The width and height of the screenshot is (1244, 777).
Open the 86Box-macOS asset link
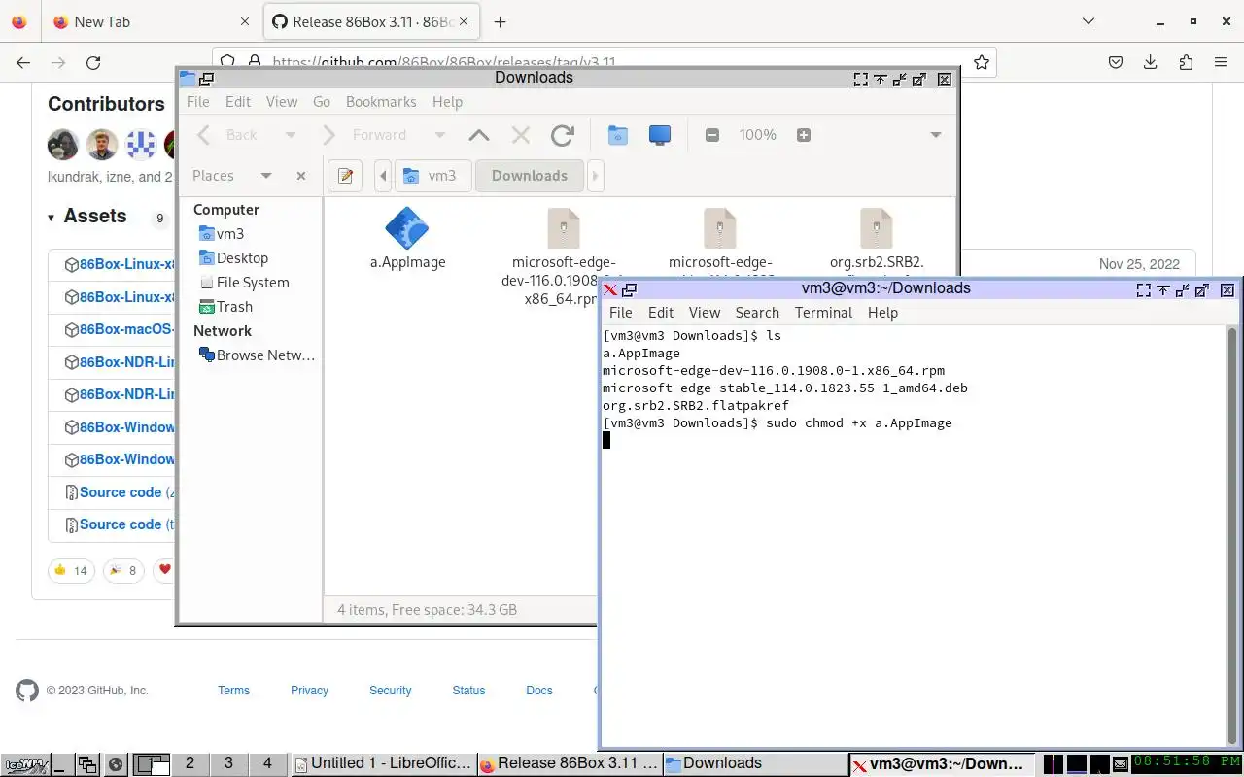click(x=126, y=329)
